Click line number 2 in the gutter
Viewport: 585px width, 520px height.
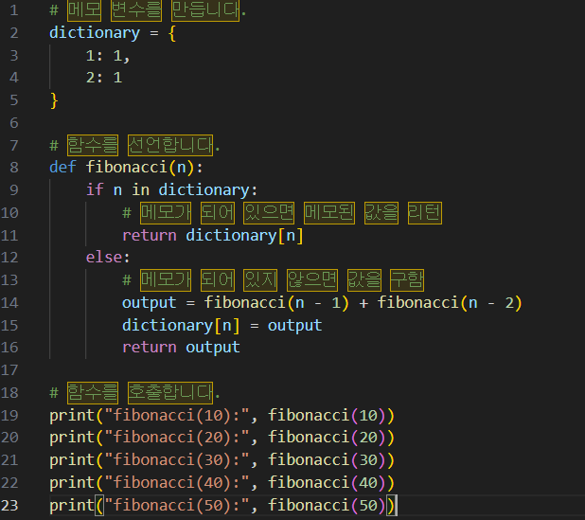tap(14, 33)
